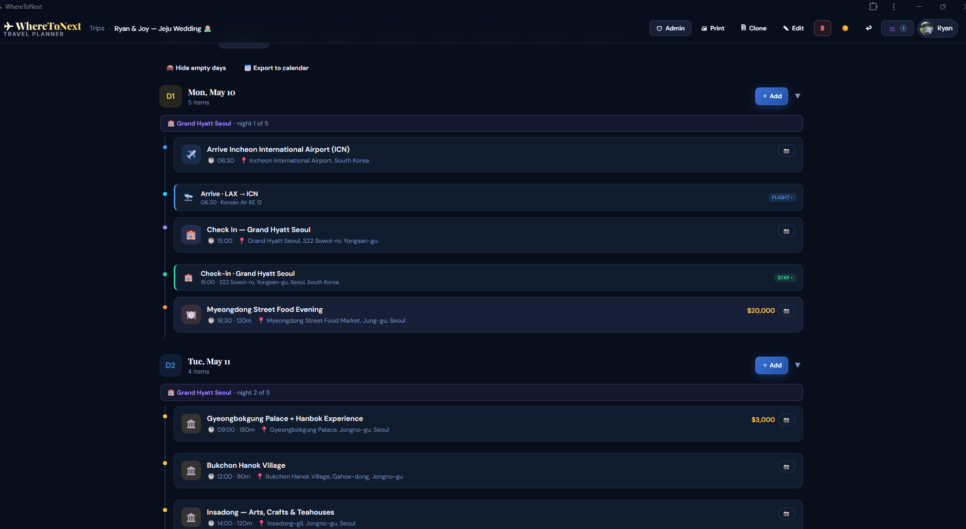This screenshot has height=529, width=966.
Task: Open Grand Hyatt Seoul night 1 of 5 banner
Action: pyautogui.click(x=481, y=124)
